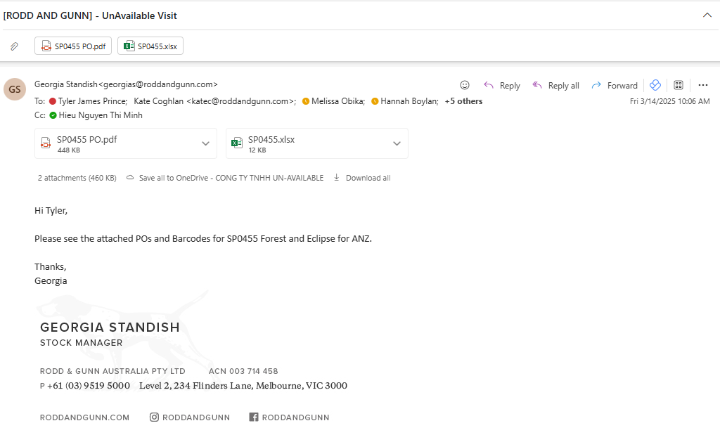This screenshot has width=720, height=428.
Task: Click the Reply text label
Action: pos(510,85)
